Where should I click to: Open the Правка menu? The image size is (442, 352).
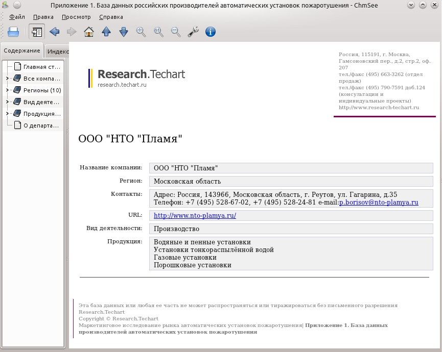coord(43,17)
